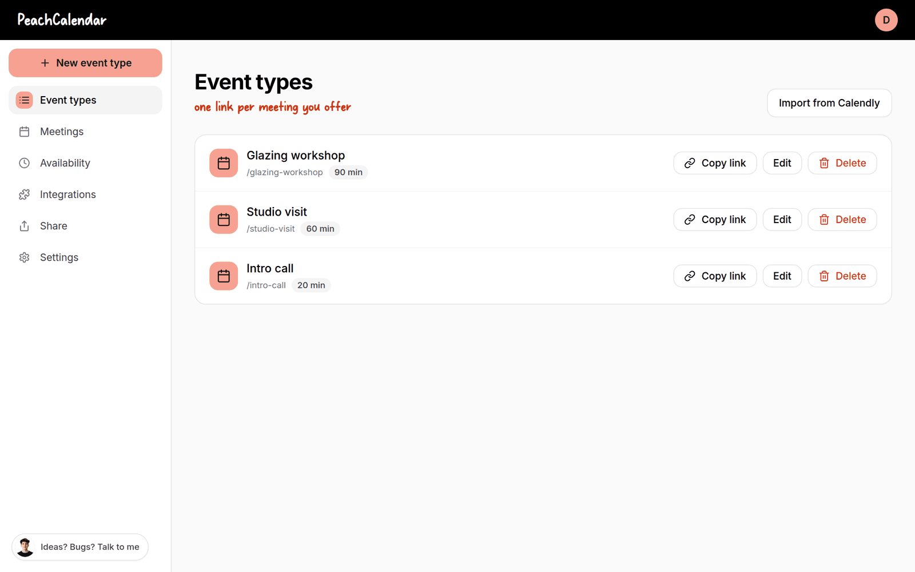
Task: Click the Intro call calendar icon
Action: pyautogui.click(x=224, y=276)
